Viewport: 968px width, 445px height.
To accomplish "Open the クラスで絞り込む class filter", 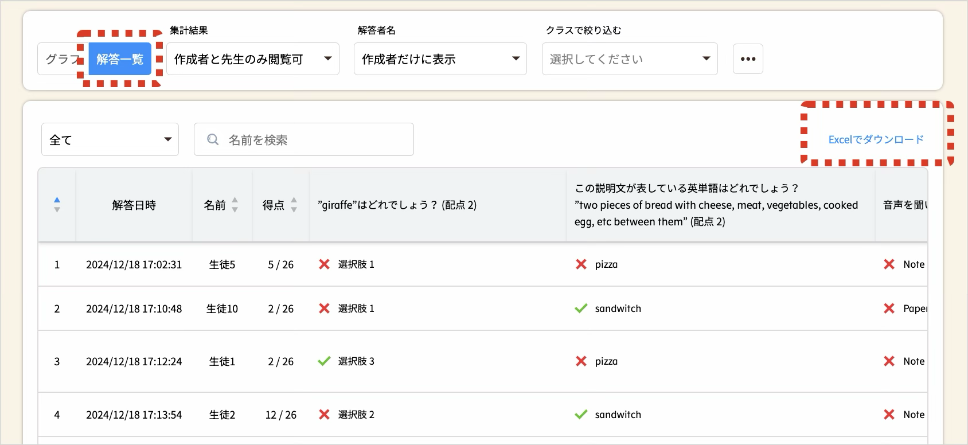I will click(629, 59).
